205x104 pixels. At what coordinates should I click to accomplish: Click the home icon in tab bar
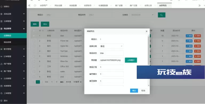pos(35,6)
